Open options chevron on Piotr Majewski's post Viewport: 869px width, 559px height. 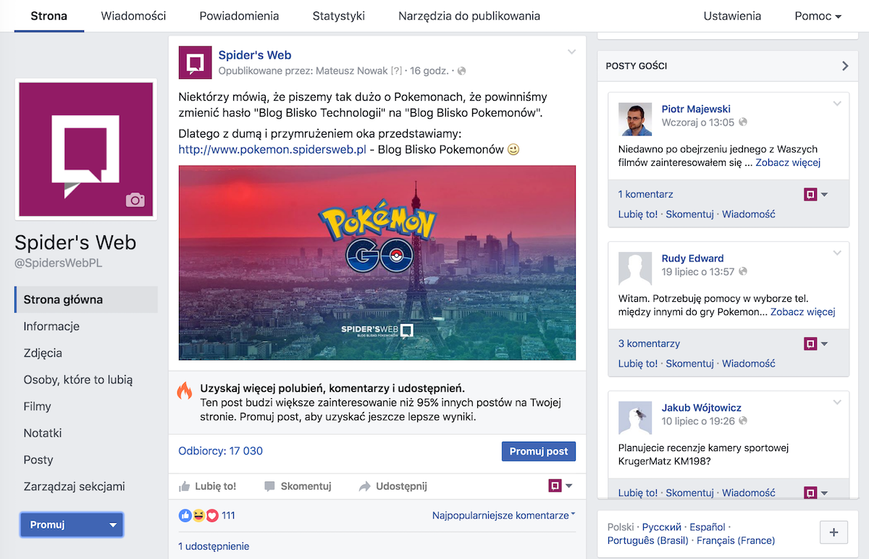(837, 104)
